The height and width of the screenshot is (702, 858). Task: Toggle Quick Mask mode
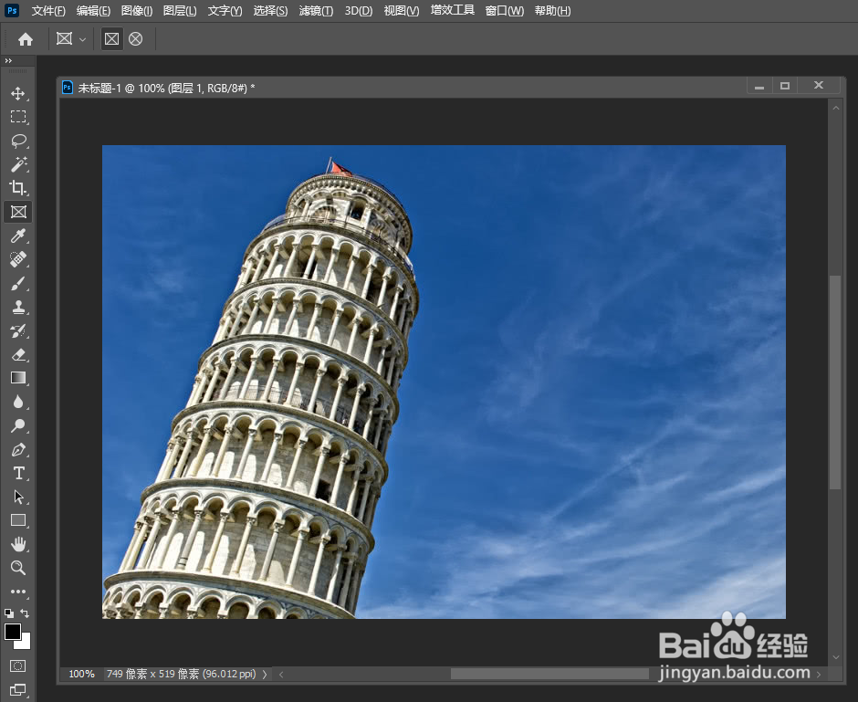[18, 665]
